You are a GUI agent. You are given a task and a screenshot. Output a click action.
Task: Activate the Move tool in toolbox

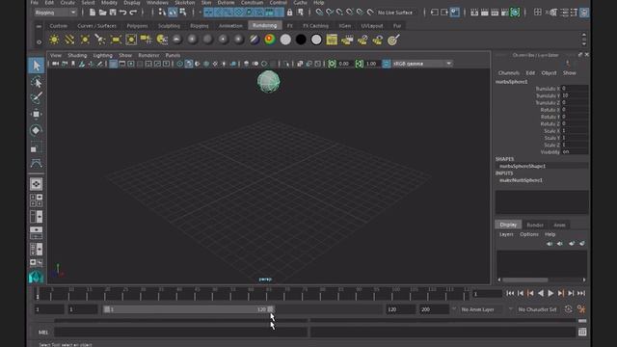[x=36, y=114]
